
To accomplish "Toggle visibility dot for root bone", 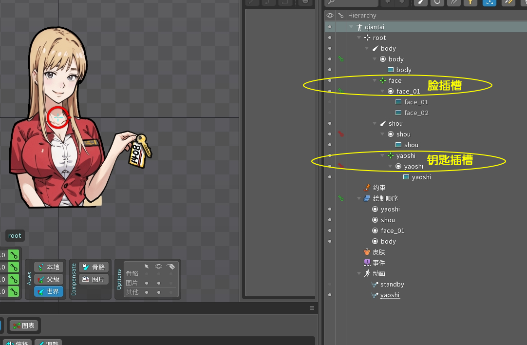I will click(330, 38).
